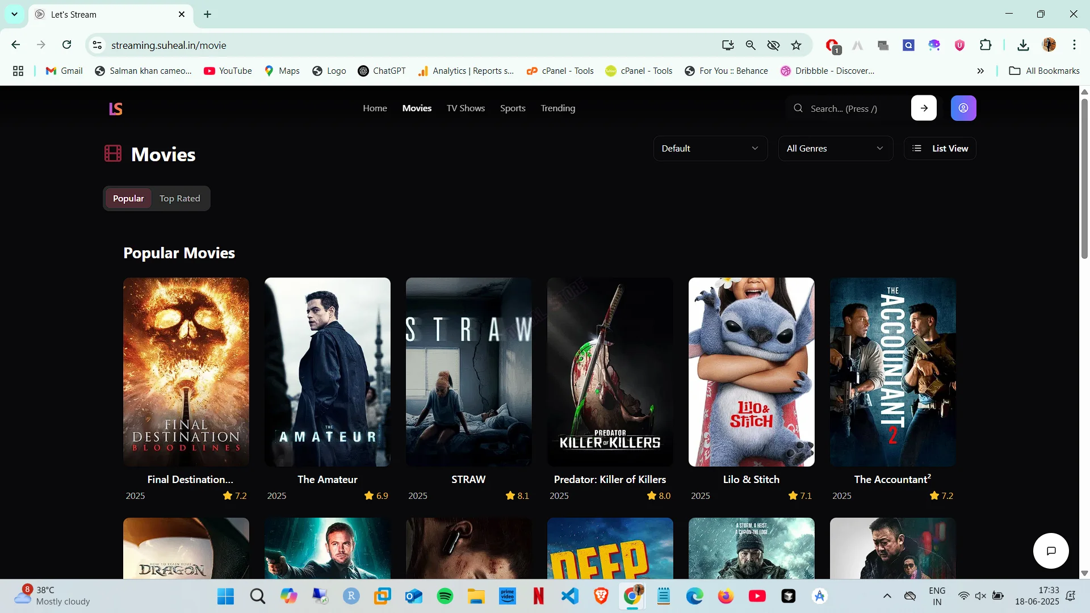The image size is (1090, 613).
Task: Click the white arrow search submit button
Action: (924, 108)
